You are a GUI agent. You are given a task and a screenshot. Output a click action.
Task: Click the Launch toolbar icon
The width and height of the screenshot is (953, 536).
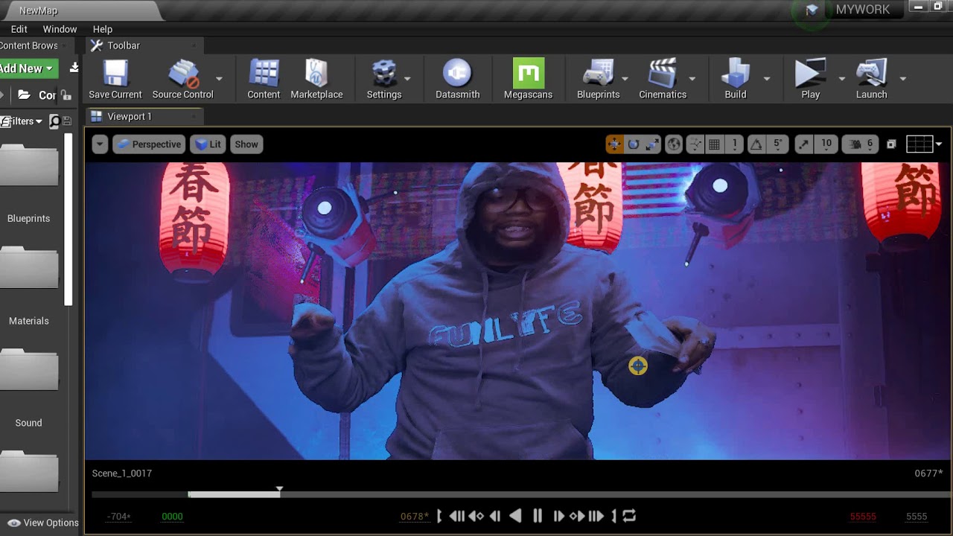871,73
